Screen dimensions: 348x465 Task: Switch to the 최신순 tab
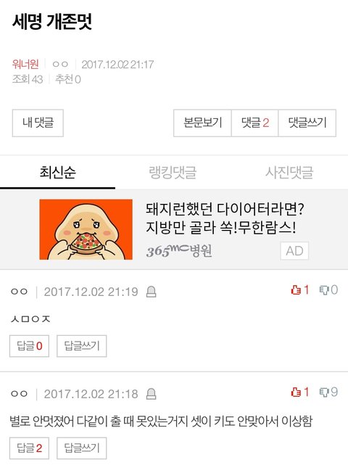[57, 173]
